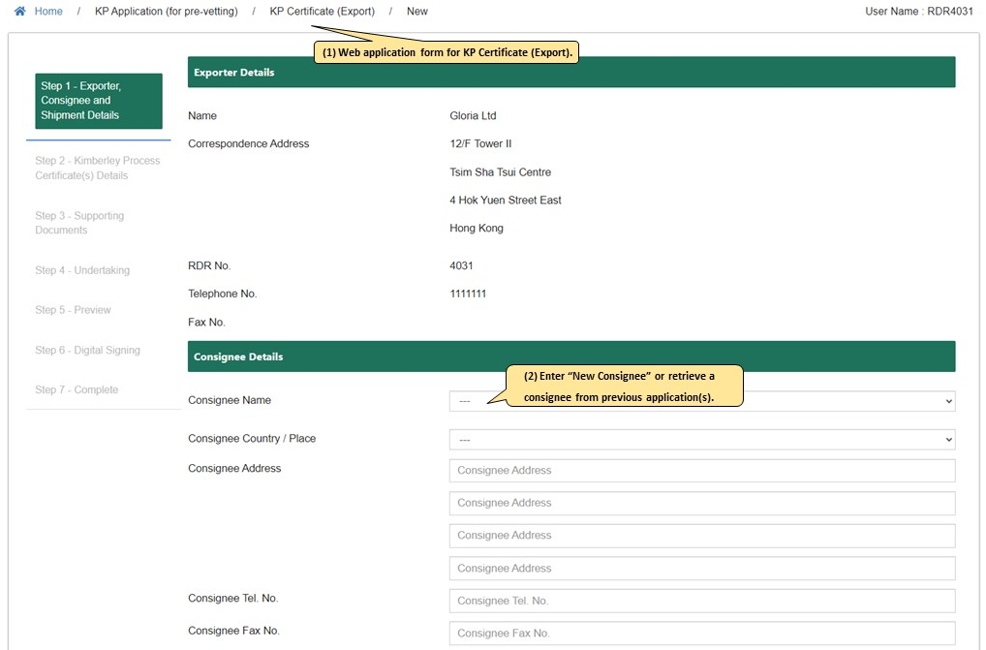Image resolution: width=986 pixels, height=650 pixels.
Task: Click address line 4 Hok Yuen Street East
Action: tap(505, 200)
